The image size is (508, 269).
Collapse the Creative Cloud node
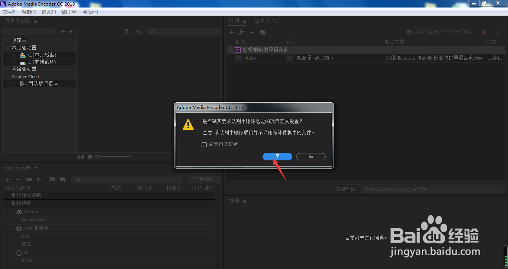(x=6, y=77)
